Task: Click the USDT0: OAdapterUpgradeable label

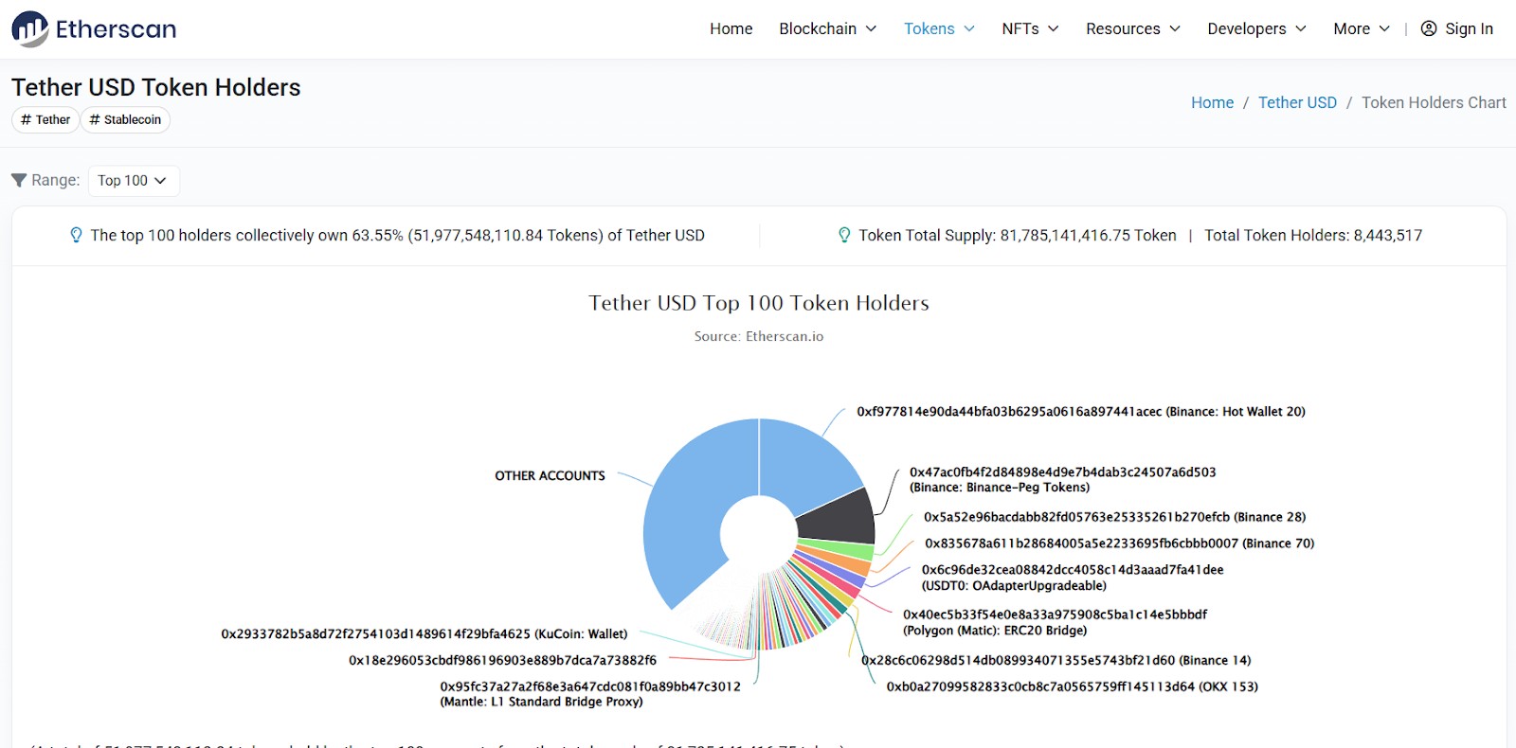Action: 1073,578
